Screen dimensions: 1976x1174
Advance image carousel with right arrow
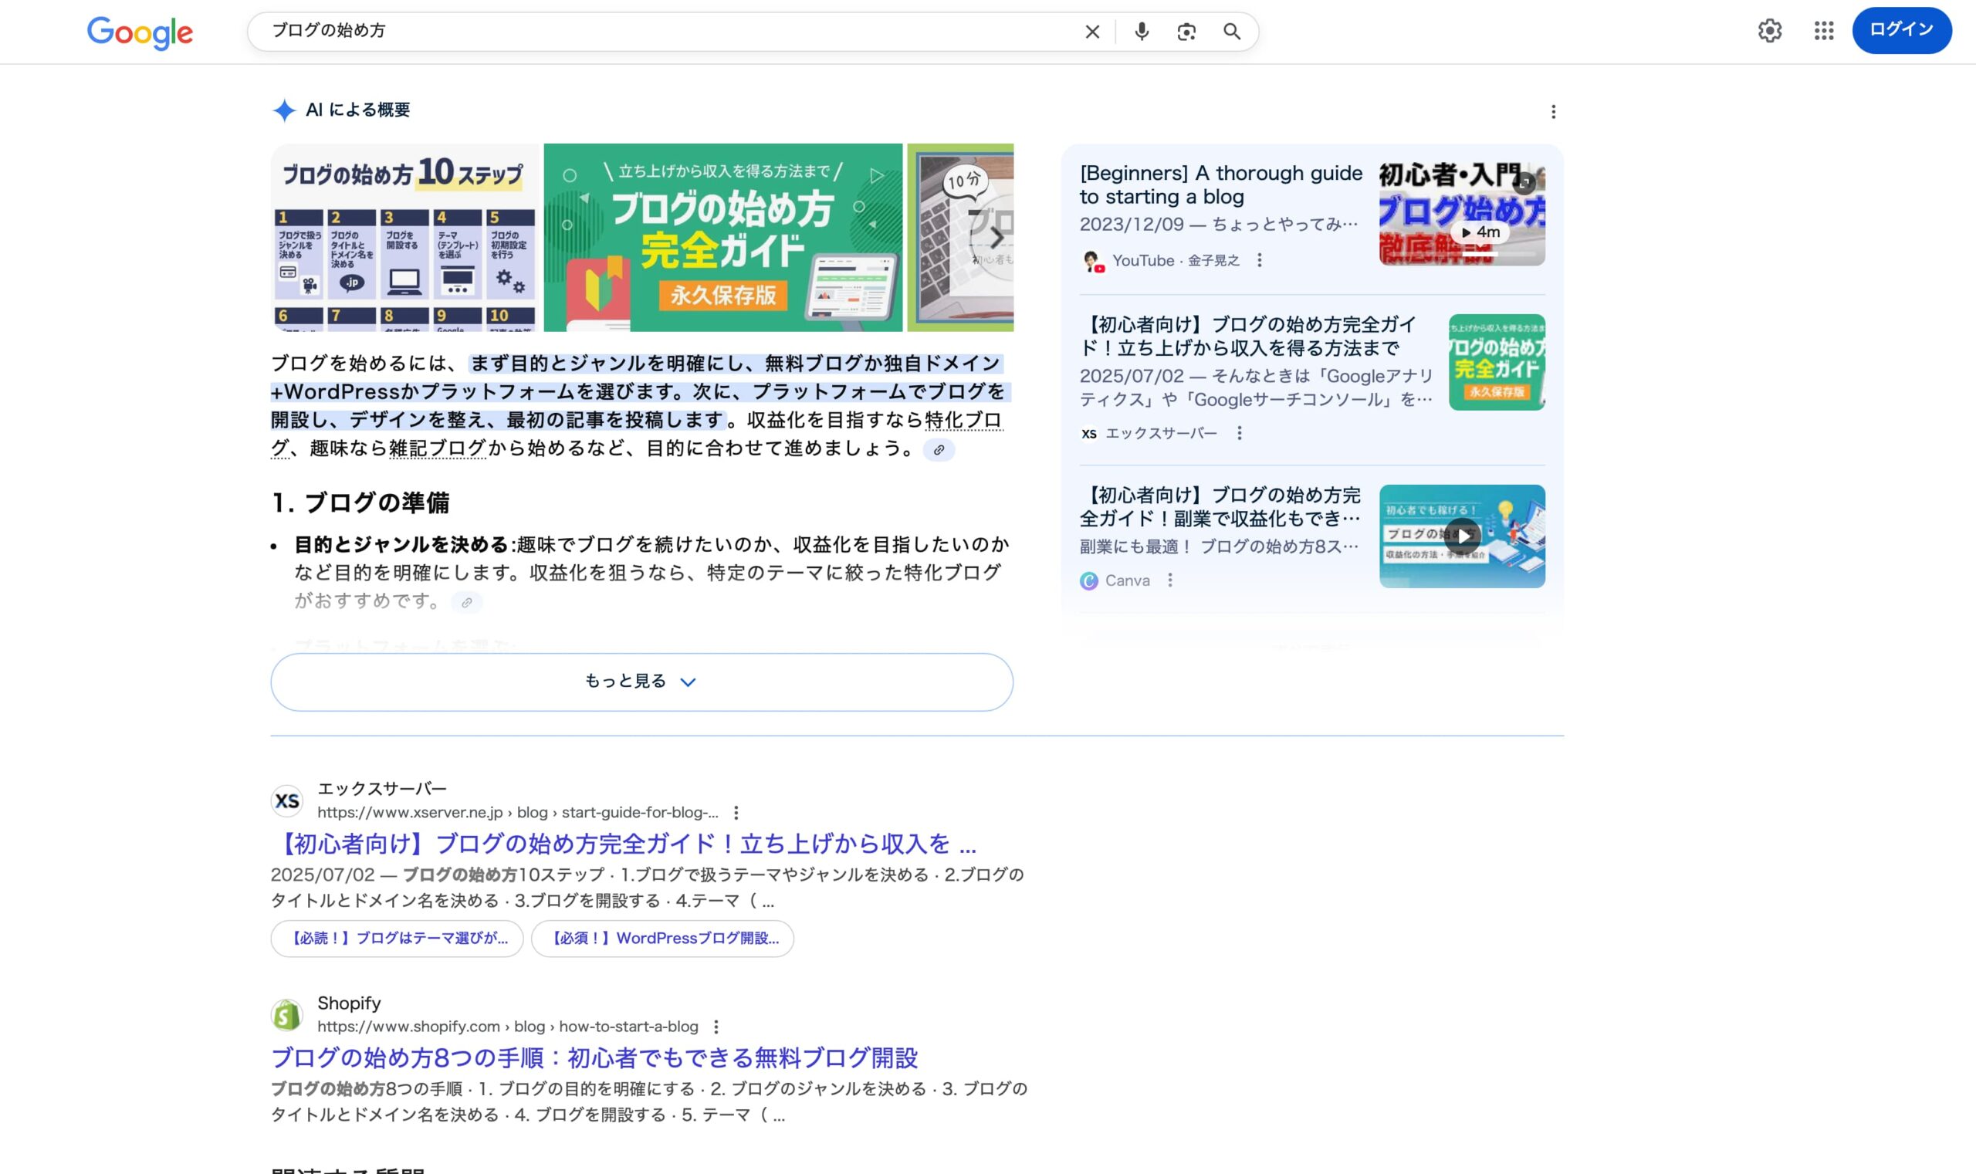point(996,237)
